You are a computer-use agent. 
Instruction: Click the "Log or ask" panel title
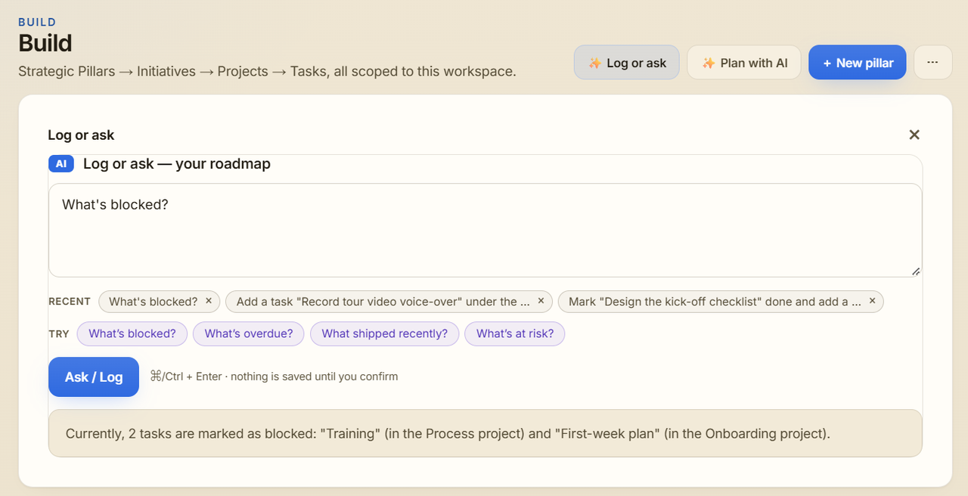coord(81,135)
